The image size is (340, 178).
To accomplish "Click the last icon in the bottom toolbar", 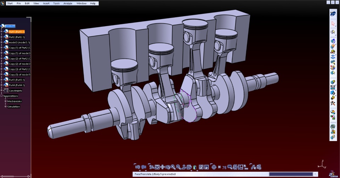I will point(259,167).
